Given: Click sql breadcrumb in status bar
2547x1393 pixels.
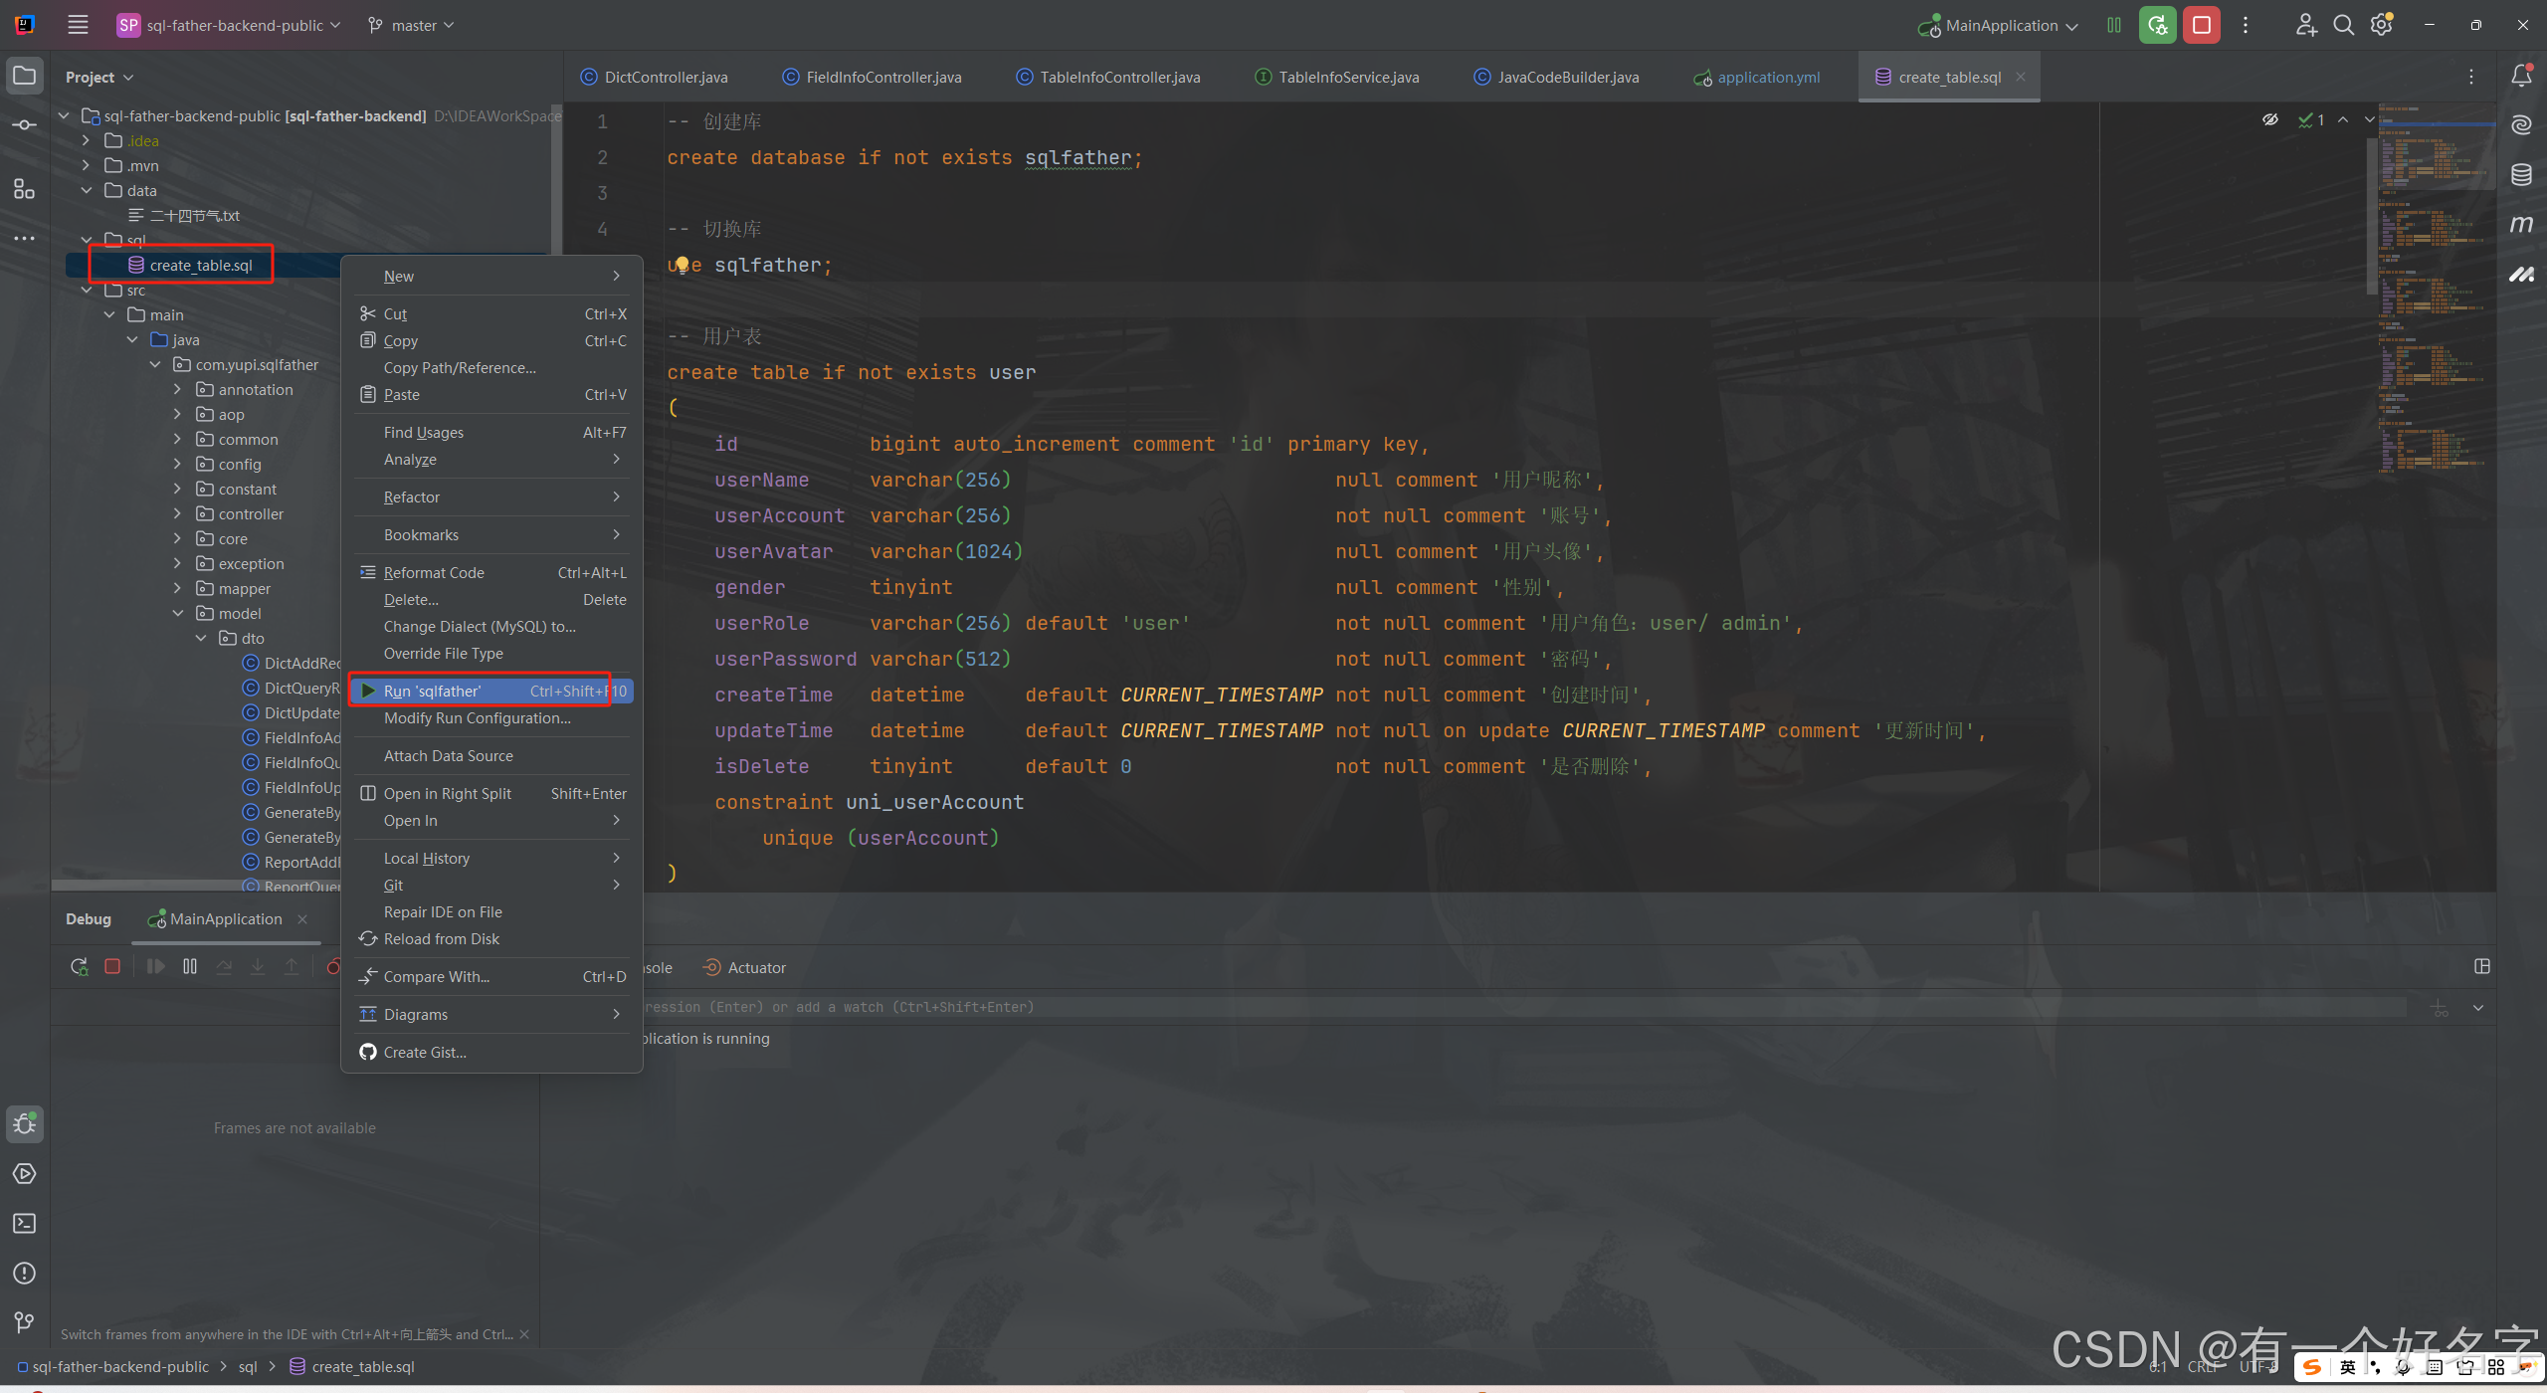Looking at the screenshot, I should tap(248, 1366).
